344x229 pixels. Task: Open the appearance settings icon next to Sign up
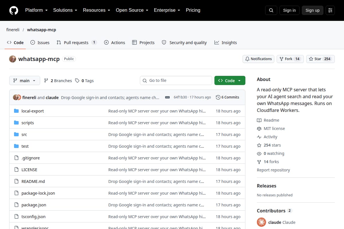point(330,10)
